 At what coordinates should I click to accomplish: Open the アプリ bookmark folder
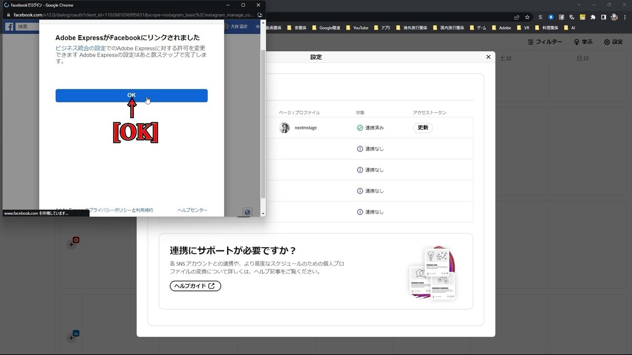pyautogui.click(x=382, y=27)
